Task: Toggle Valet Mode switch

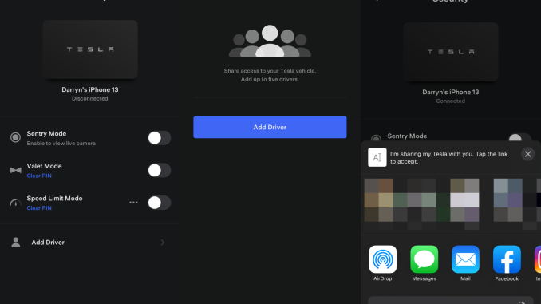Action: pos(159,171)
